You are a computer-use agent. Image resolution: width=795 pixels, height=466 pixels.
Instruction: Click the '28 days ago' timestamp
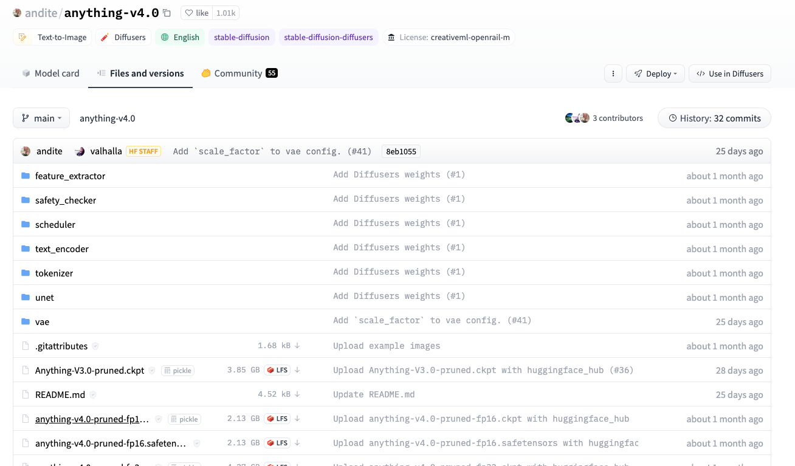(740, 370)
